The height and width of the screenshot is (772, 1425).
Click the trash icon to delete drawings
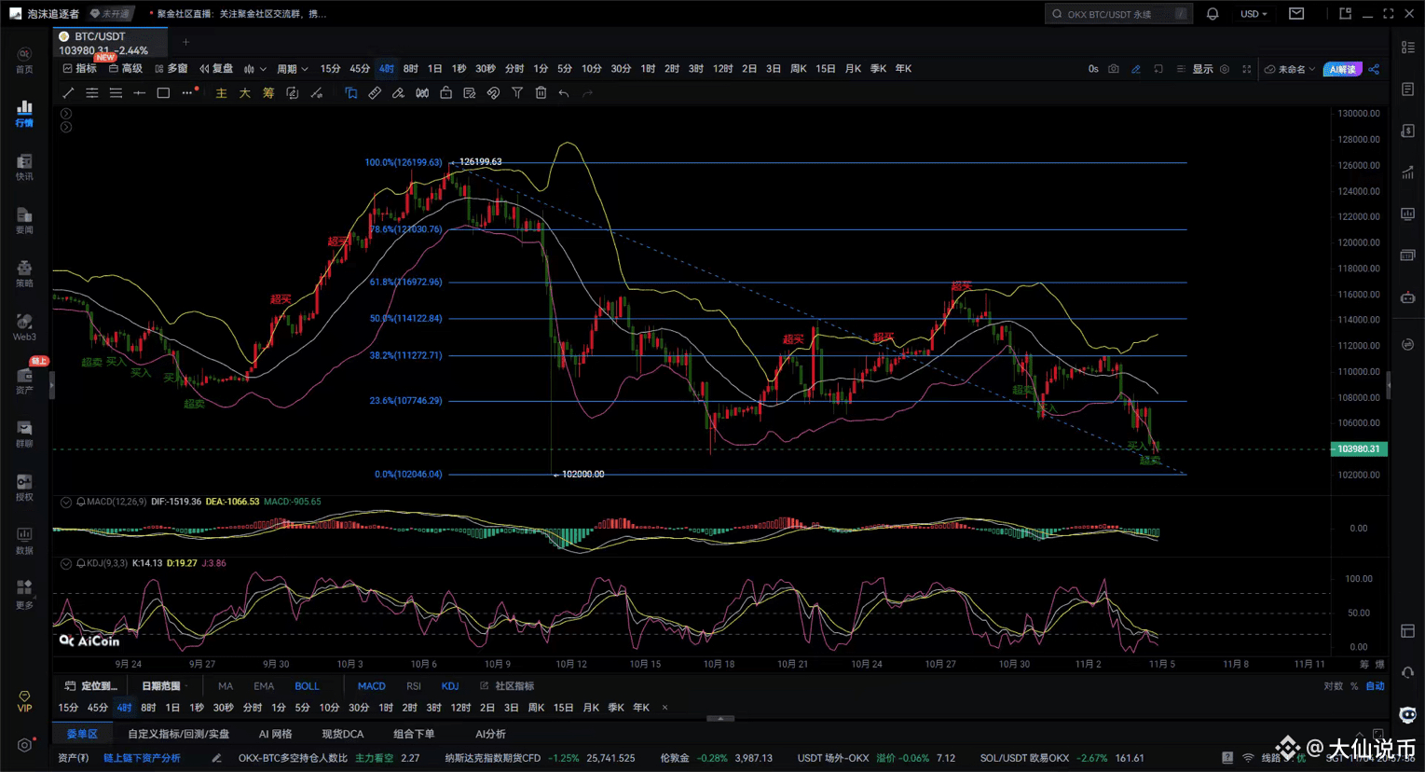[541, 93]
